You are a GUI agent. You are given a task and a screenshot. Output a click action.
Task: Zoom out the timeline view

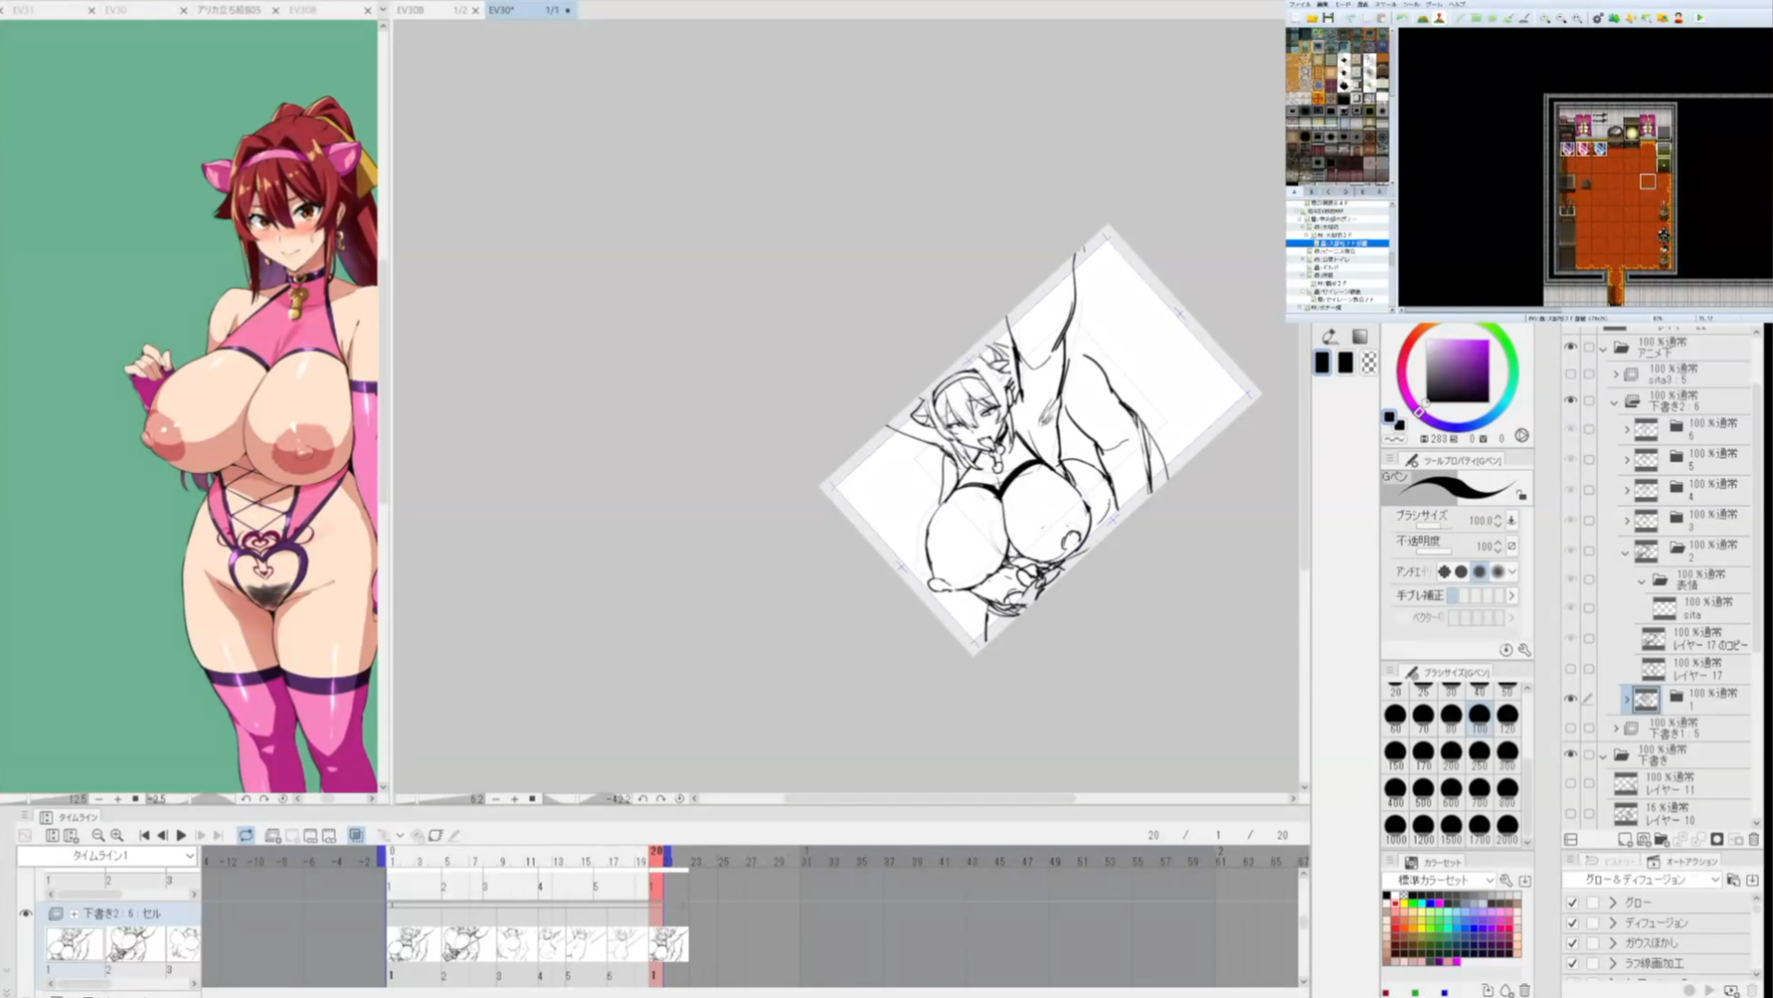coord(98,835)
